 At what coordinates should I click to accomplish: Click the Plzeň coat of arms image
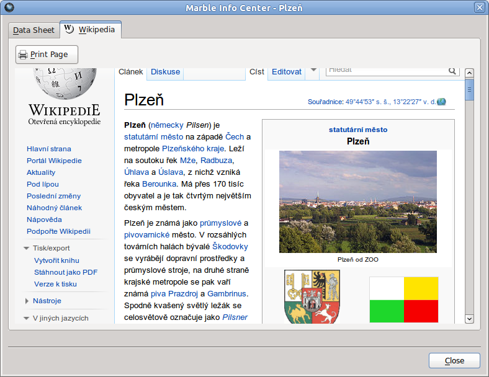click(x=312, y=296)
